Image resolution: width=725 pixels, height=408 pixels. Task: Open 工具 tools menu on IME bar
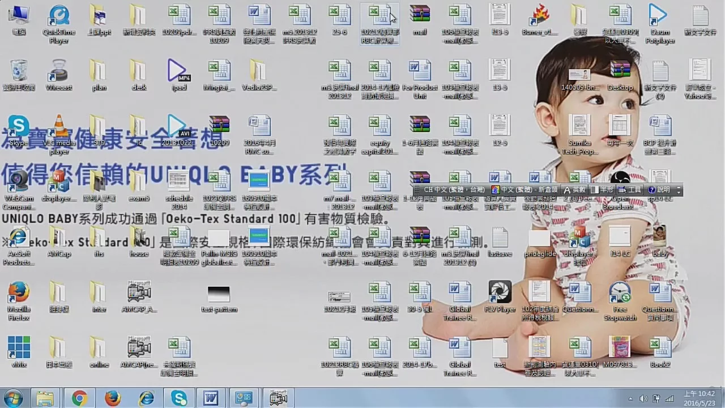[630, 190]
